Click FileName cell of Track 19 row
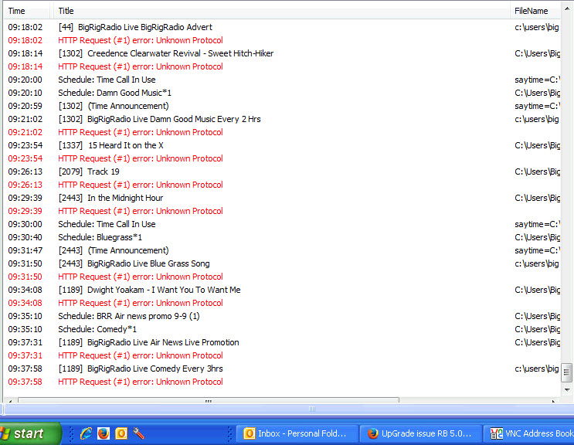Viewport: 574px width, 445px height. [537, 172]
